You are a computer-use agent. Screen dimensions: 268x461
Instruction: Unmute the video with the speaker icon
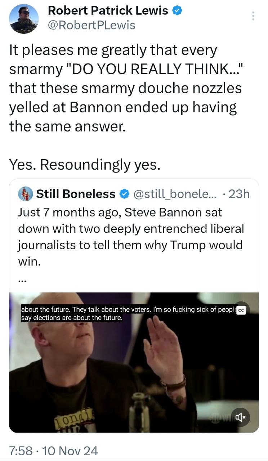(x=240, y=417)
